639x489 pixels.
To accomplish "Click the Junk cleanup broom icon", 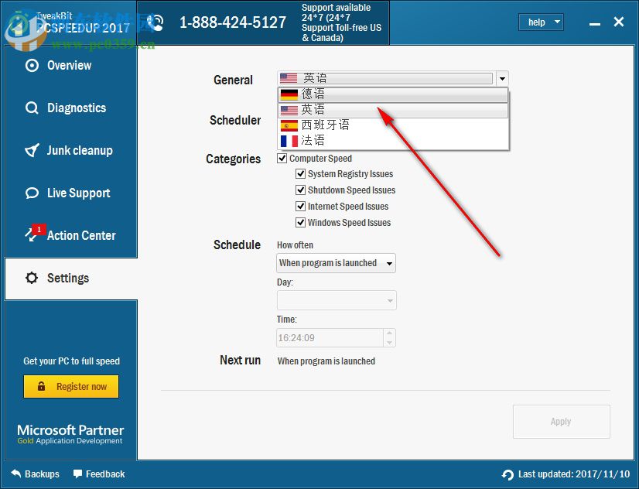I will click(32, 150).
